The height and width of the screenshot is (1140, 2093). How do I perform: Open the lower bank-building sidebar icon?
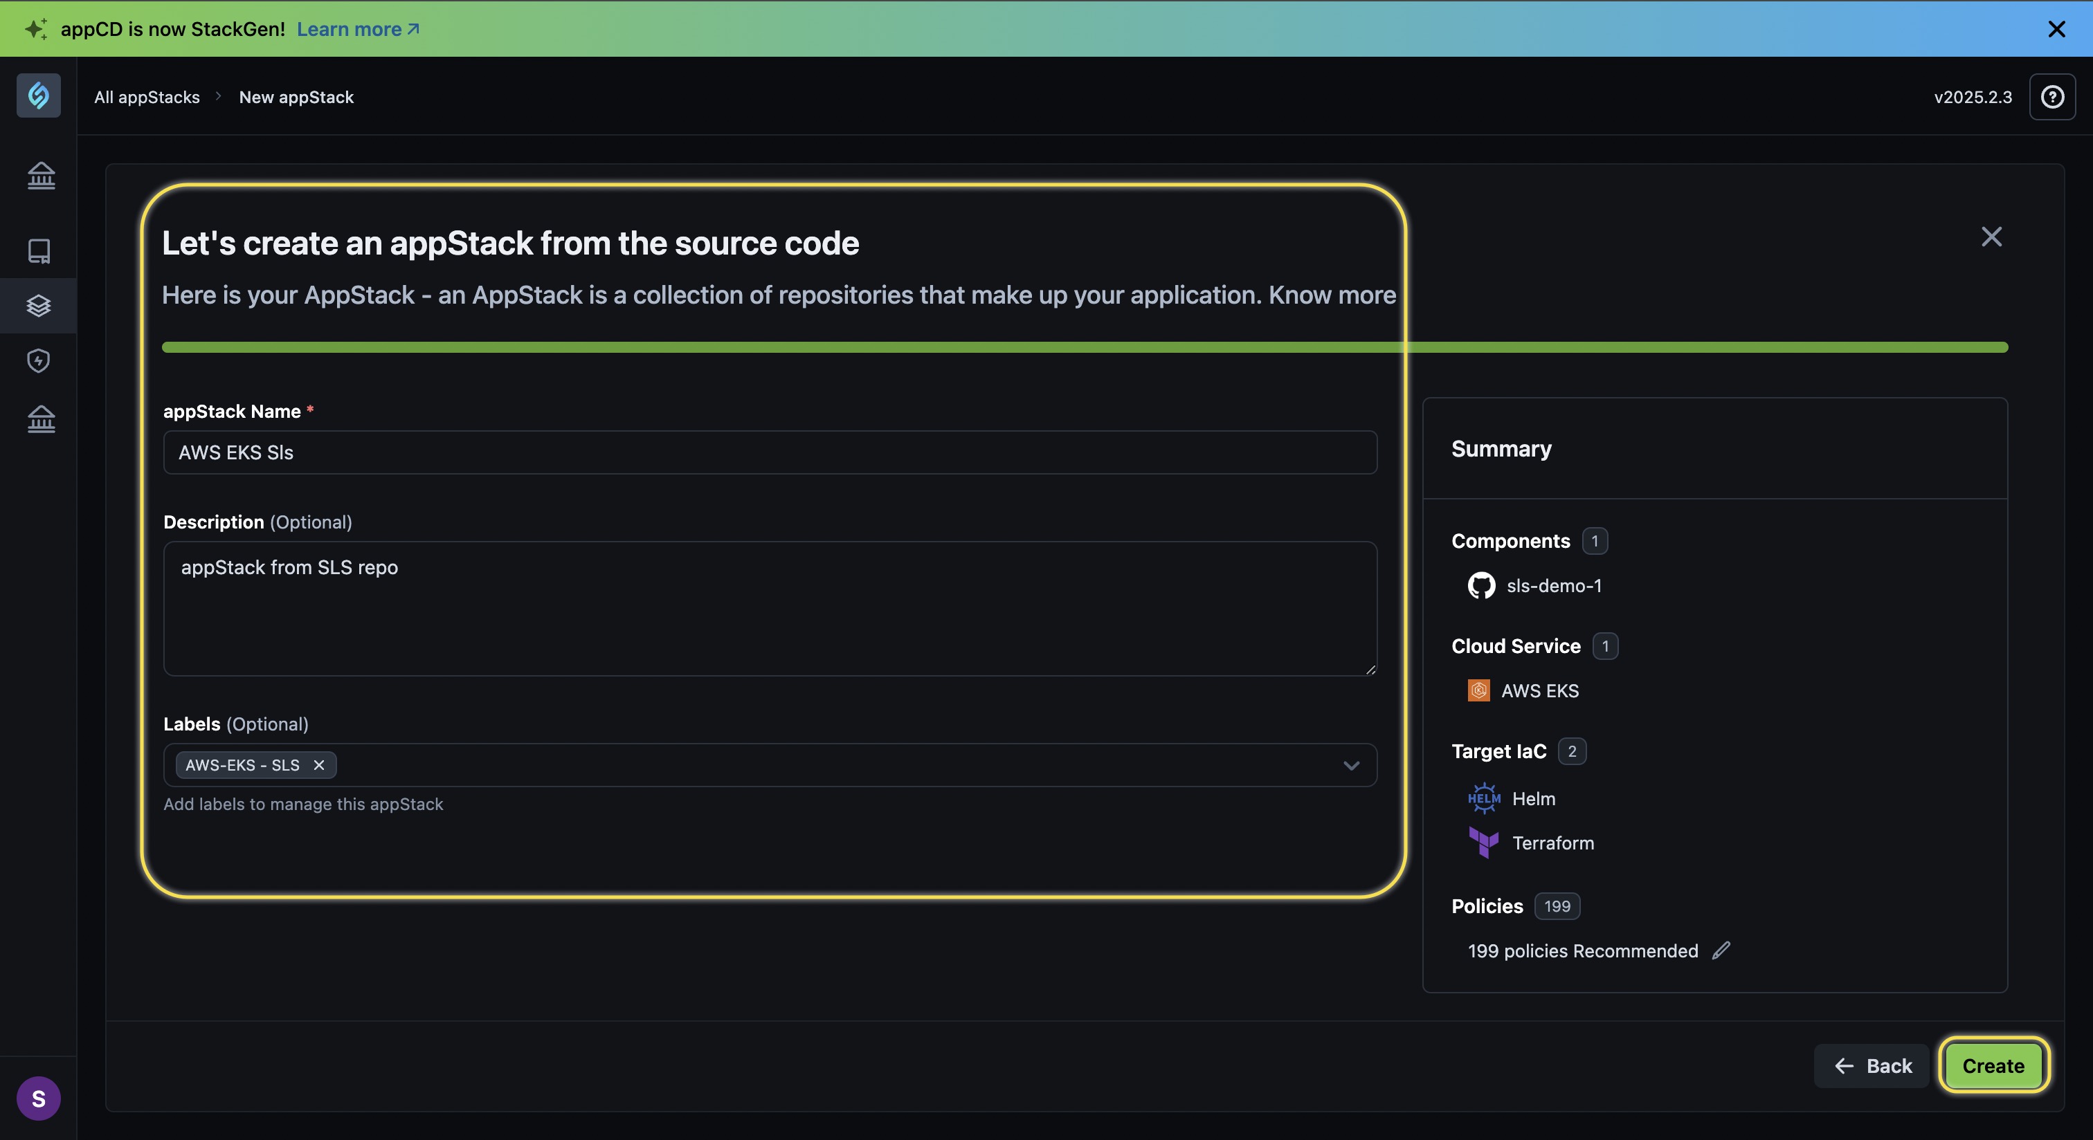pyautogui.click(x=41, y=419)
